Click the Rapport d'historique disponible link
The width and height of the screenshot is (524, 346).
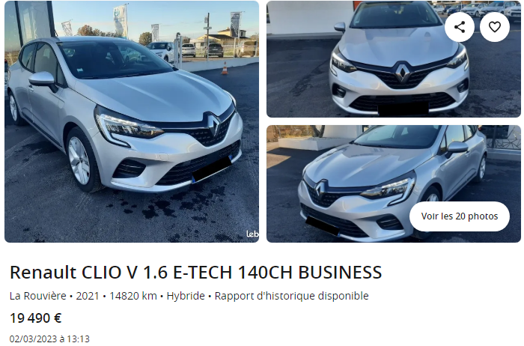(x=291, y=296)
